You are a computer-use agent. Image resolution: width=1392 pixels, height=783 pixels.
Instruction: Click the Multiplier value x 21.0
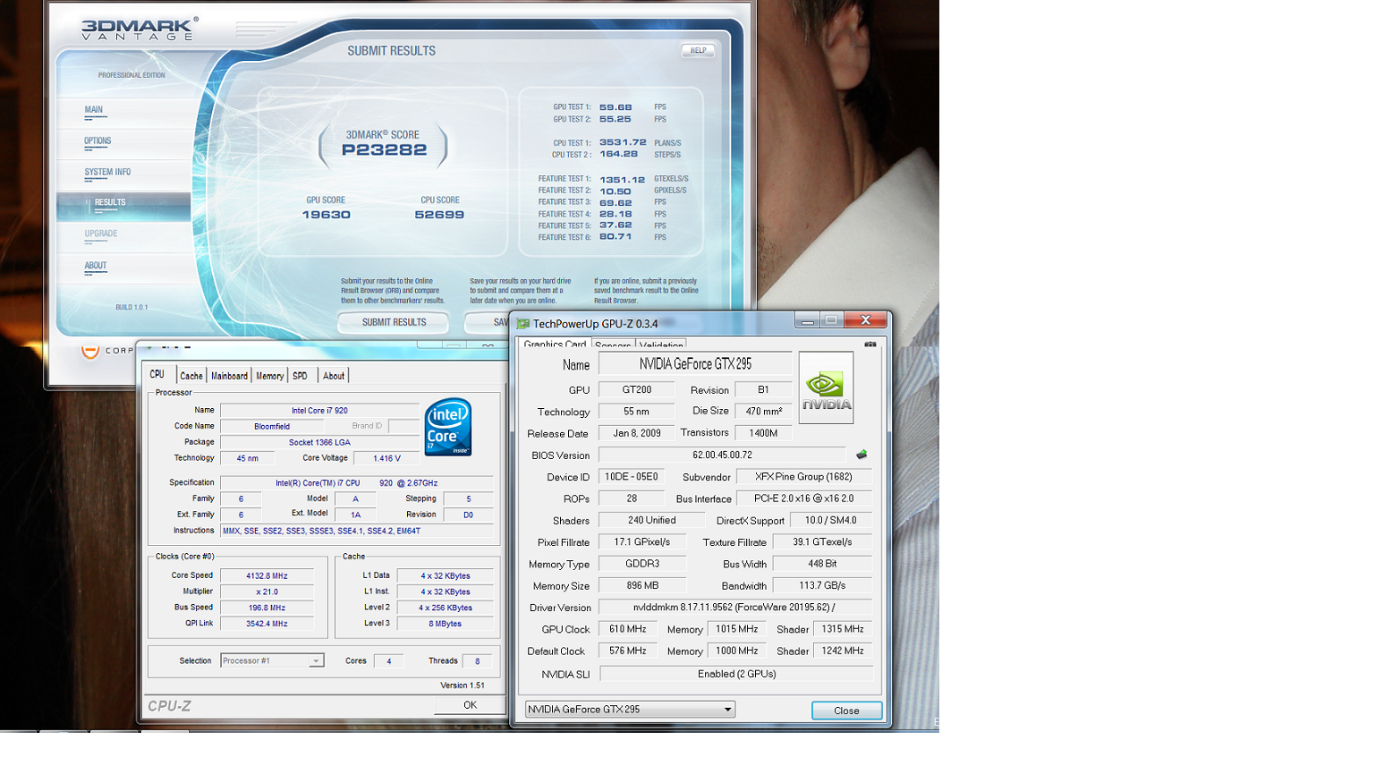tap(267, 592)
